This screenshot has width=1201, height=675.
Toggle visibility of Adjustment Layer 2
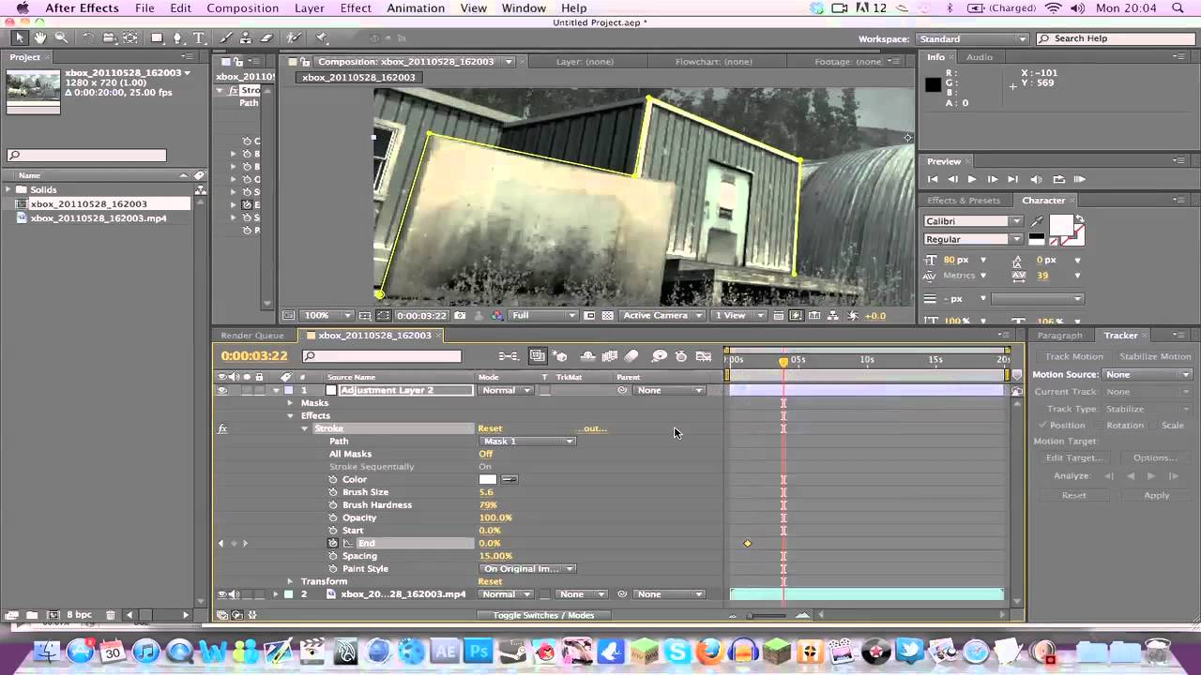222,390
